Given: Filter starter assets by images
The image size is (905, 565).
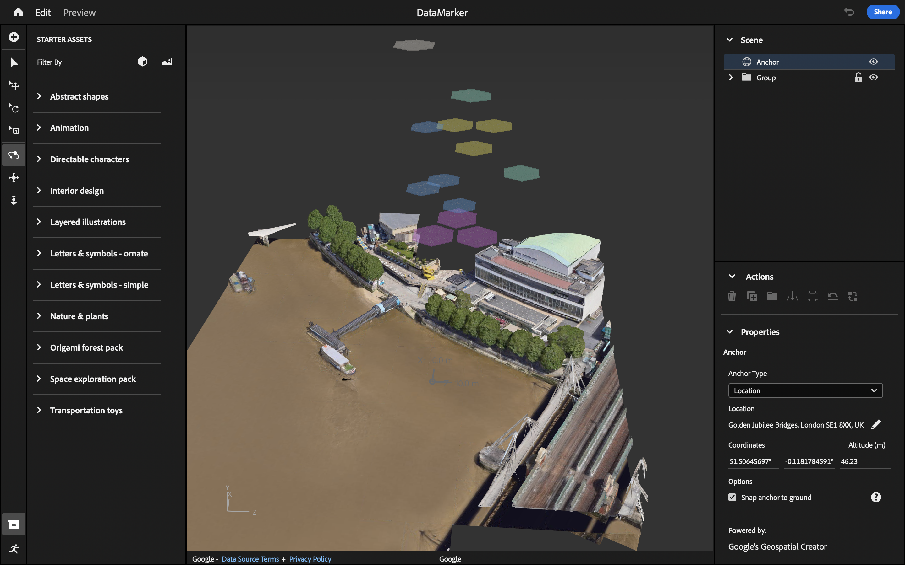Looking at the screenshot, I should pos(167,62).
